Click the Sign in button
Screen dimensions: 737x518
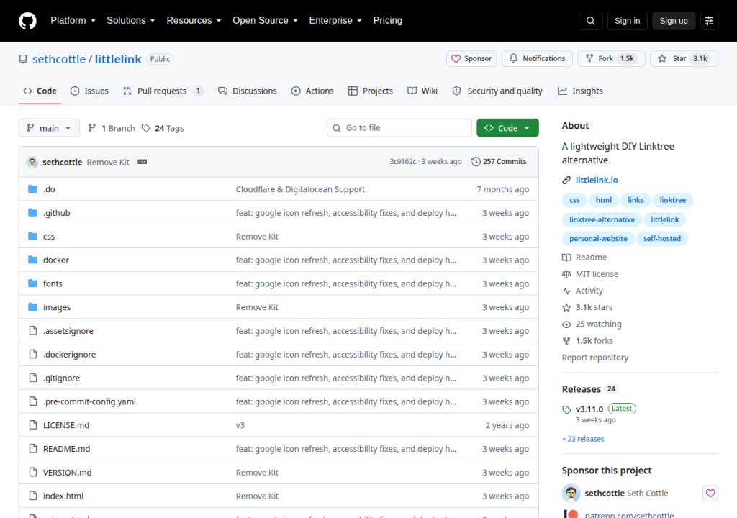(627, 21)
